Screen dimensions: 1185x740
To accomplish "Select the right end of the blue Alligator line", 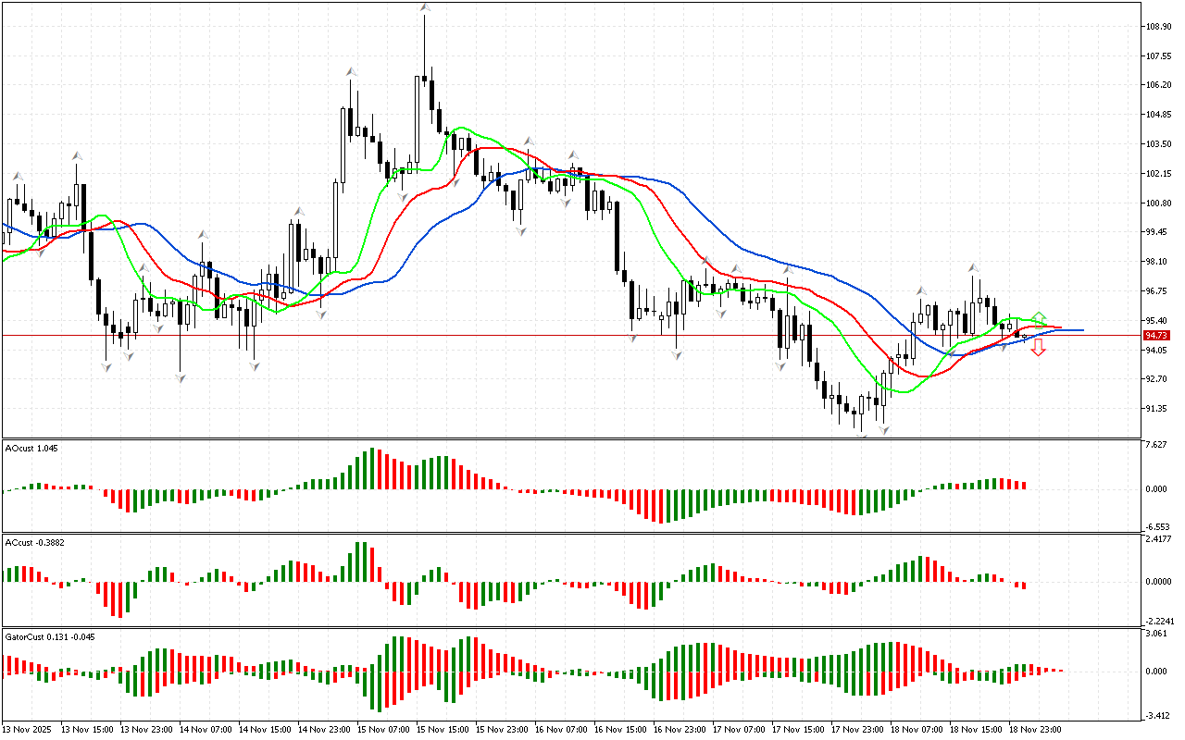I will pyautogui.click(x=1081, y=330).
